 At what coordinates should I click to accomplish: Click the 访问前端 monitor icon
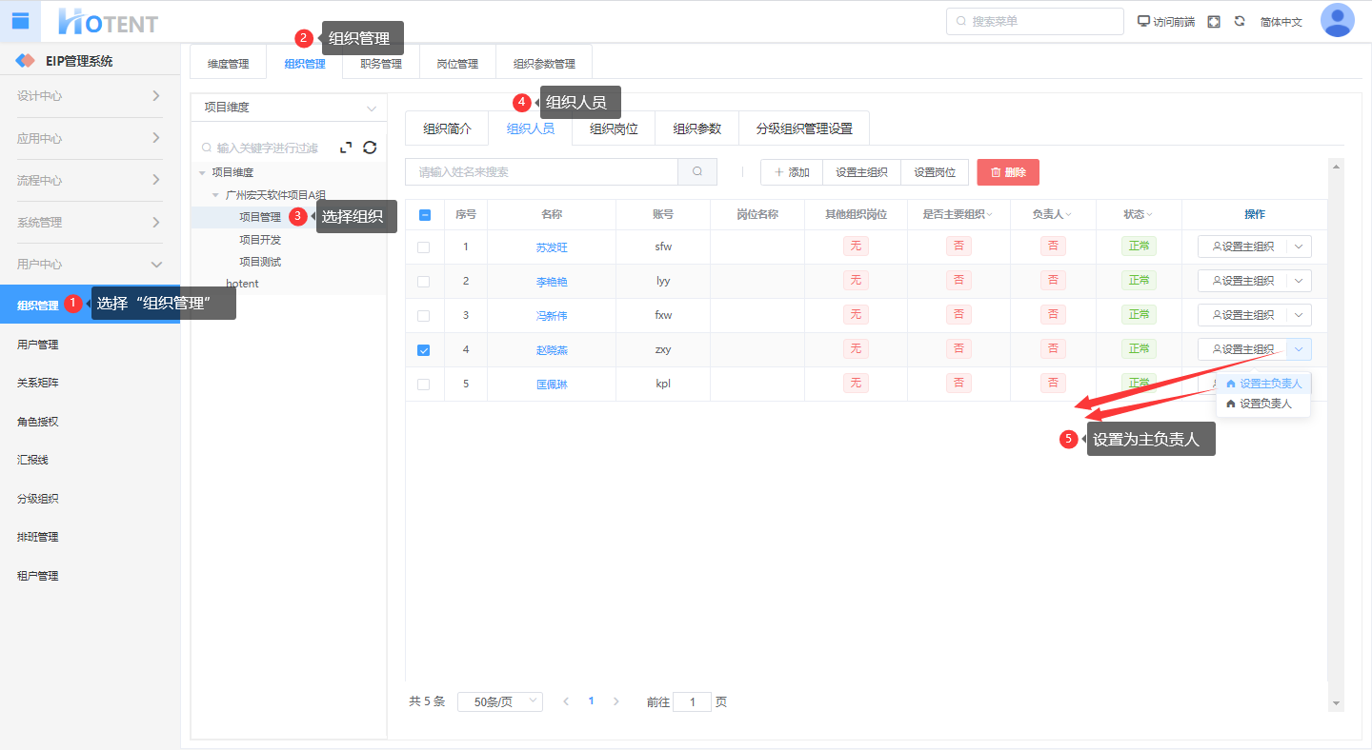pyautogui.click(x=1144, y=21)
